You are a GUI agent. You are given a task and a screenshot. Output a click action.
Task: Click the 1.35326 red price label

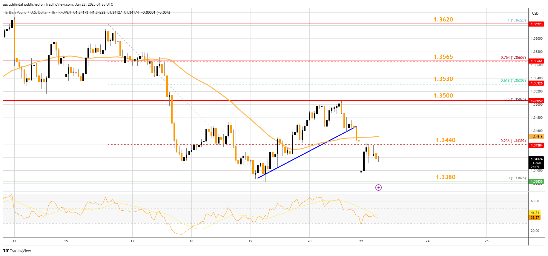(x=536, y=83)
